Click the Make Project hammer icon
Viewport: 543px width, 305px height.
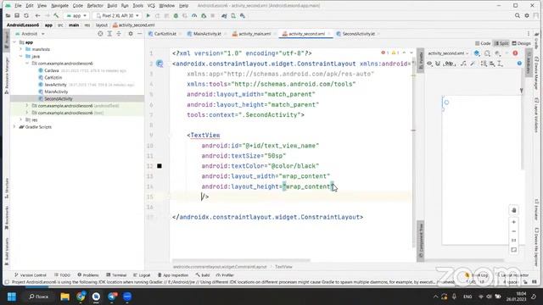tap(56, 15)
